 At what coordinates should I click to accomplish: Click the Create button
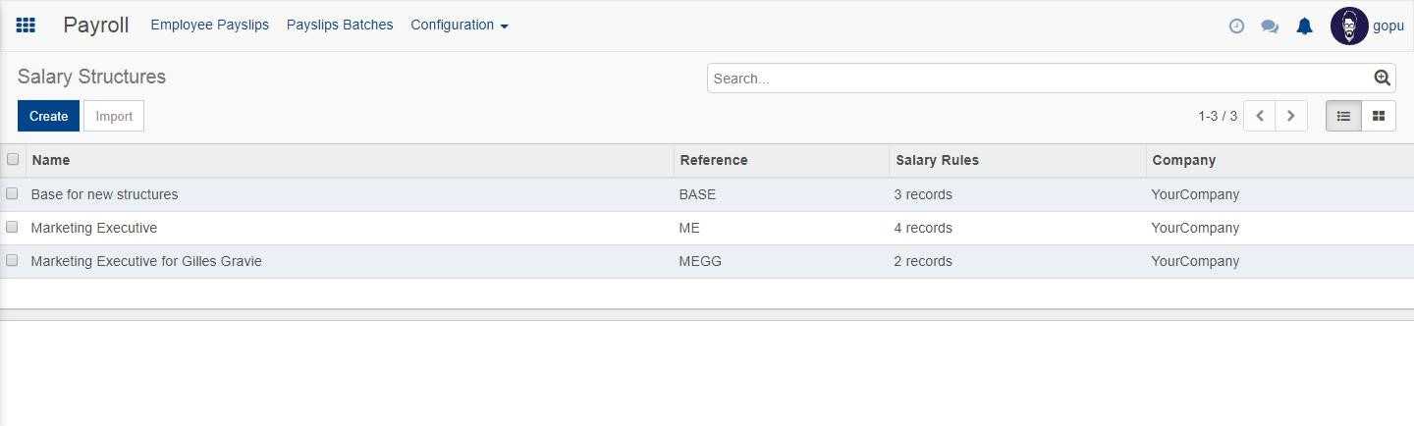pos(48,116)
